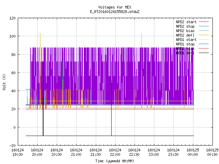
Task: Click the x-axis tick label 160125 00:00
Action: tap(193, 152)
